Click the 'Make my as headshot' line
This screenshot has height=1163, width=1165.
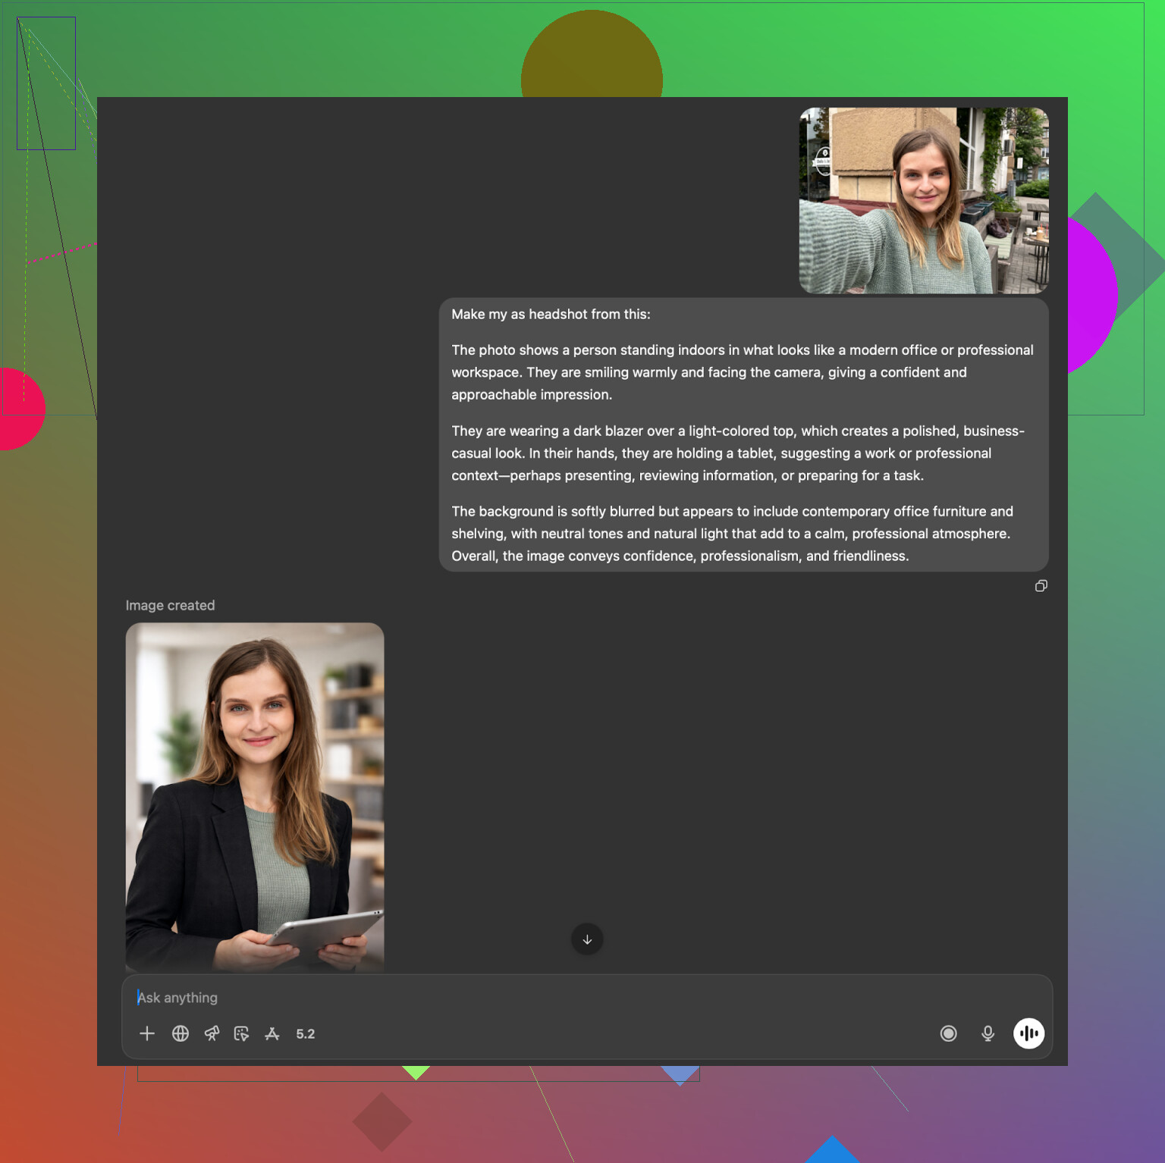coord(551,315)
